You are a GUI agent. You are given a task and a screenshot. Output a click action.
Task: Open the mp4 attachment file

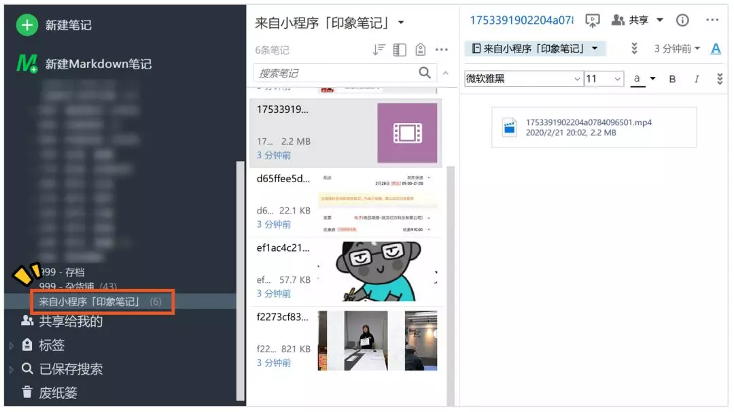pos(594,127)
